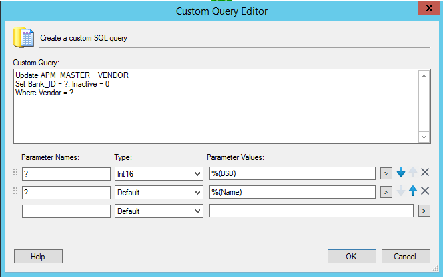The image size is (443, 278).
Task: Open value picker for %(BSB) parameter
Action: pos(386,173)
